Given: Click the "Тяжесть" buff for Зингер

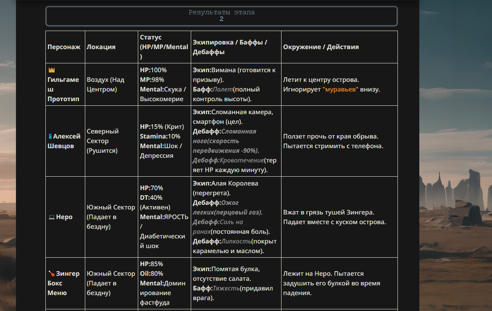Looking at the screenshot, I should 226,288.
